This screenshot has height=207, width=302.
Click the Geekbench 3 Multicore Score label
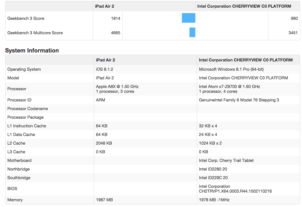tap(35, 33)
